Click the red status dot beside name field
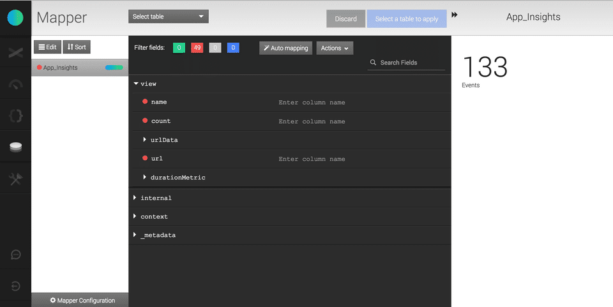Viewport: 613px width, 307px height. point(145,101)
